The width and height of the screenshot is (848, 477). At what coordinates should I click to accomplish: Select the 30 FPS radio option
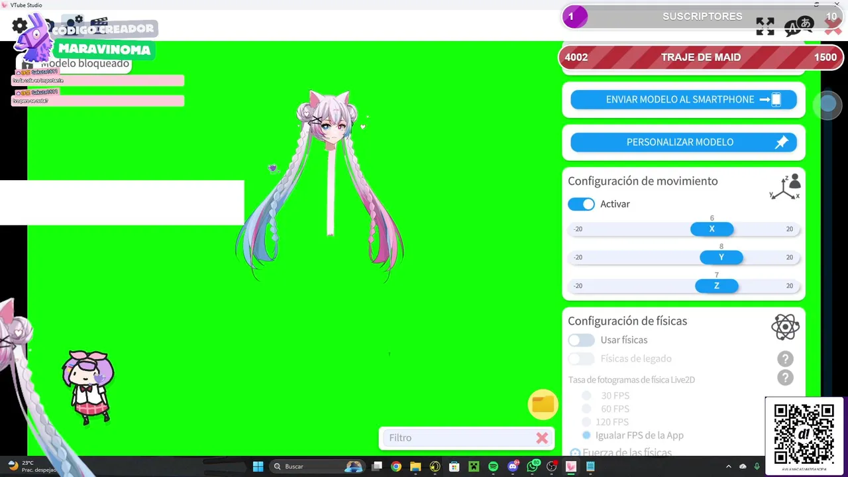pyautogui.click(x=586, y=396)
